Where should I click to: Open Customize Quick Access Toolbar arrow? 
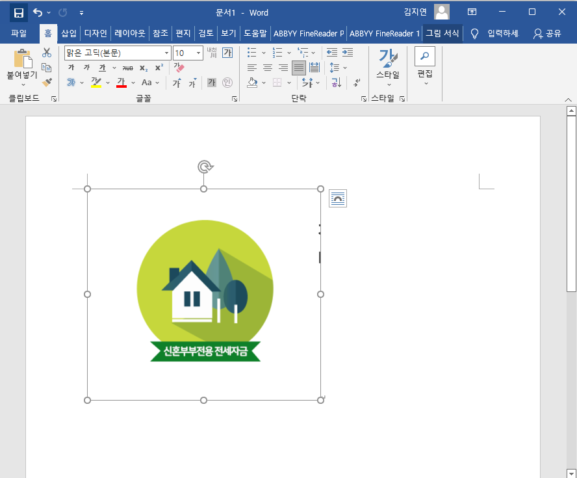(81, 13)
